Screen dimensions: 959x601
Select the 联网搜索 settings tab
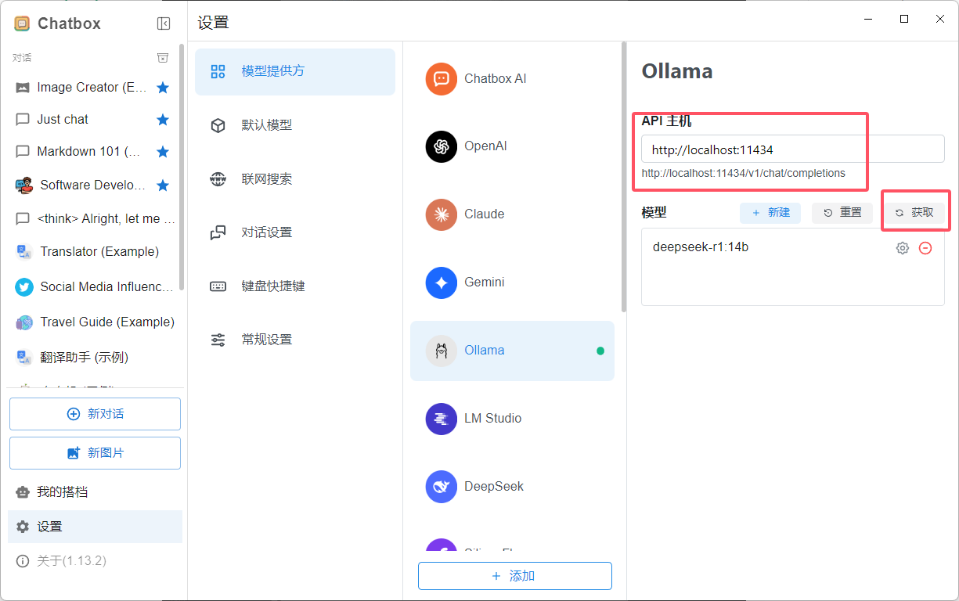click(295, 179)
